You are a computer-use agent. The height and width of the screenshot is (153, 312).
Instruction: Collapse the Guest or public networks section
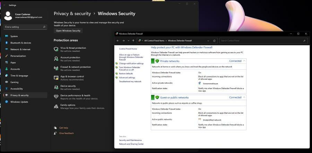[x=244, y=97]
